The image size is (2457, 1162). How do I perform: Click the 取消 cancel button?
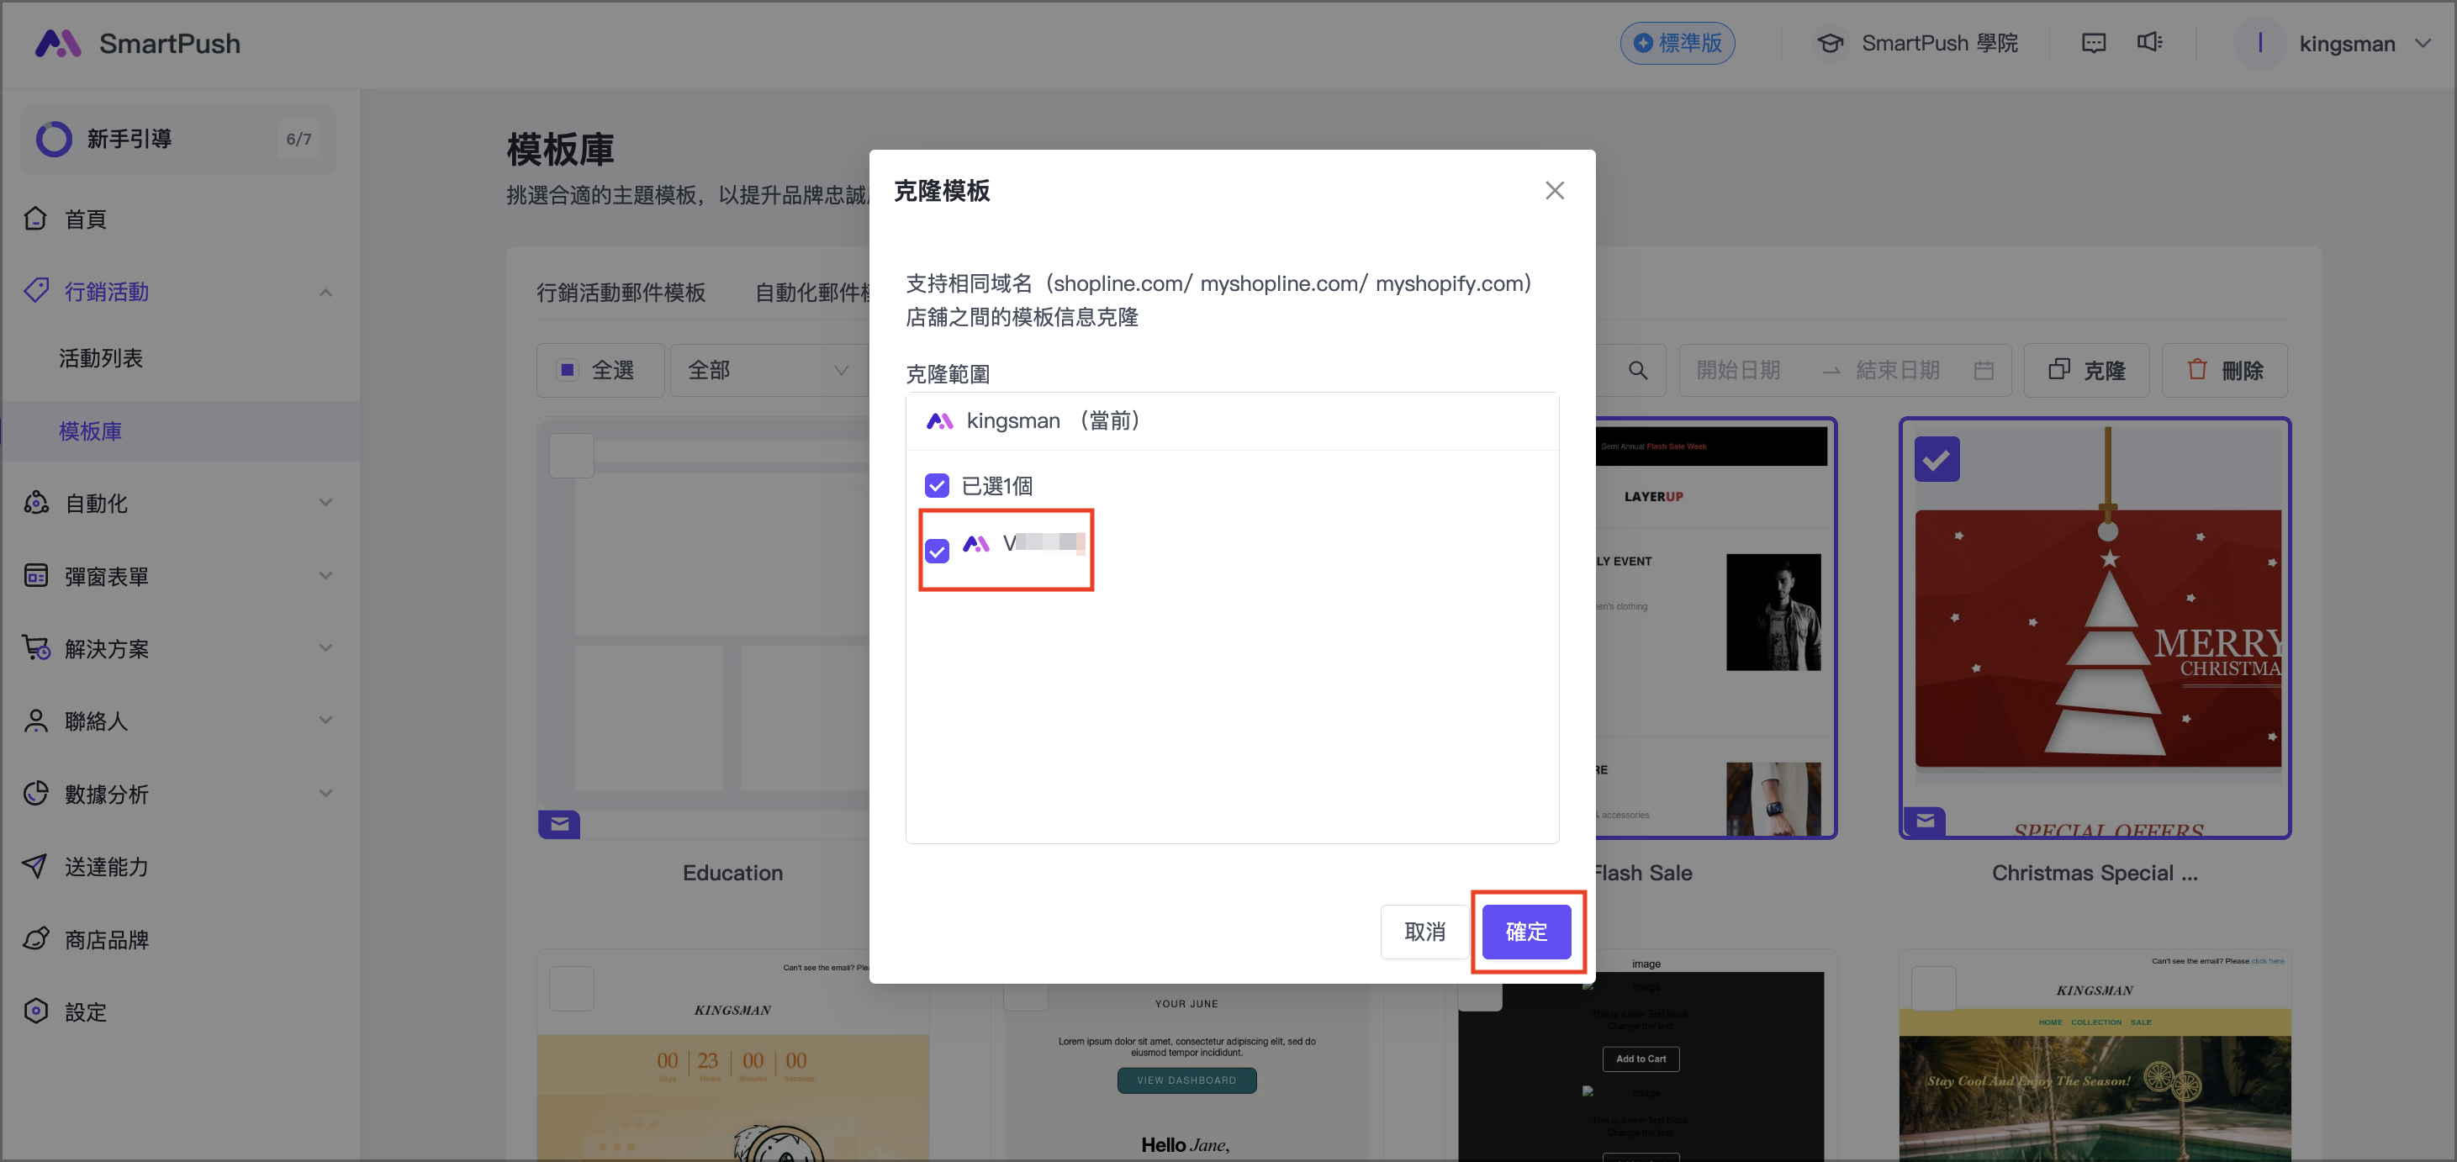point(1425,931)
